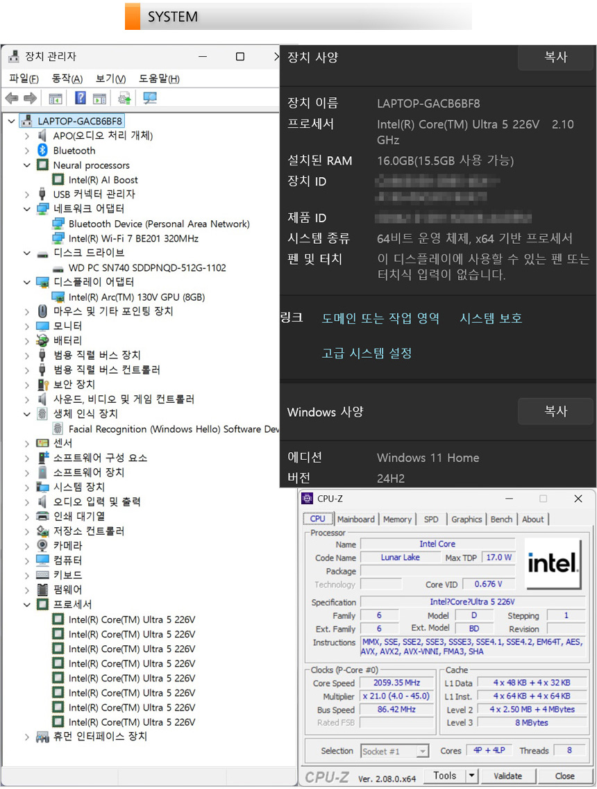The image size is (597, 789).
Task: Open the Socket #1 selection dropdown
Action: pyautogui.click(x=422, y=751)
